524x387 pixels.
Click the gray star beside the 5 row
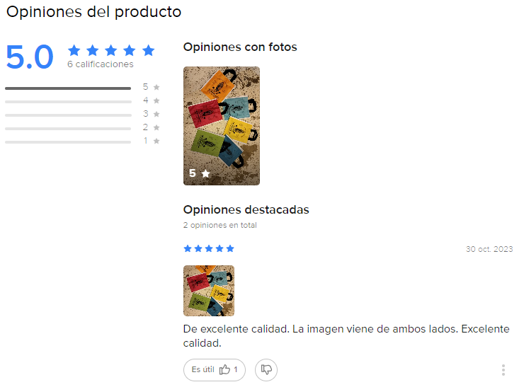(156, 87)
